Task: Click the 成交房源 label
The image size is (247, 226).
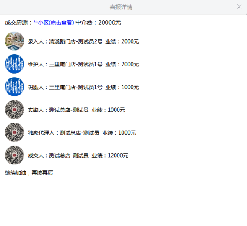Action: click(x=16, y=23)
